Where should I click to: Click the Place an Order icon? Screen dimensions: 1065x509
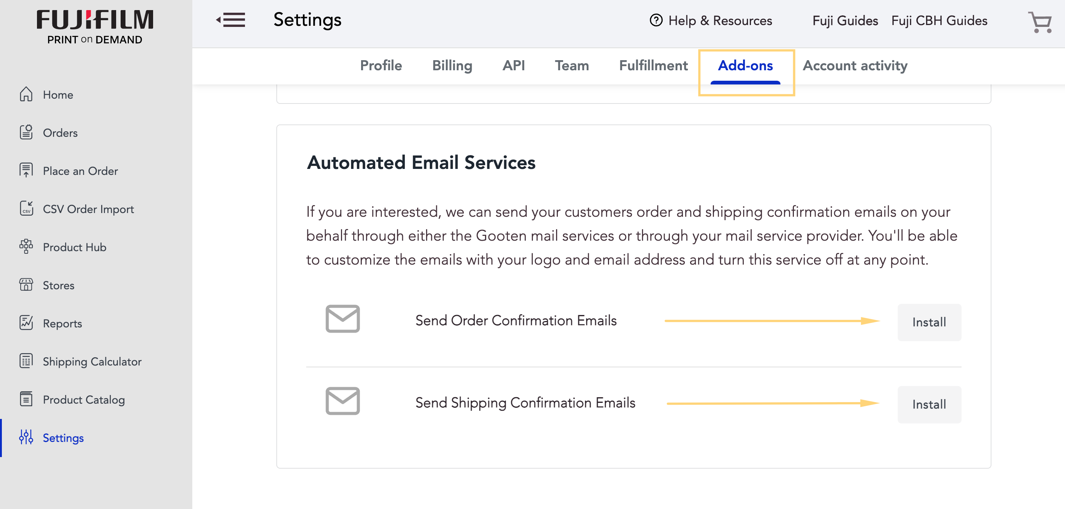click(x=26, y=170)
